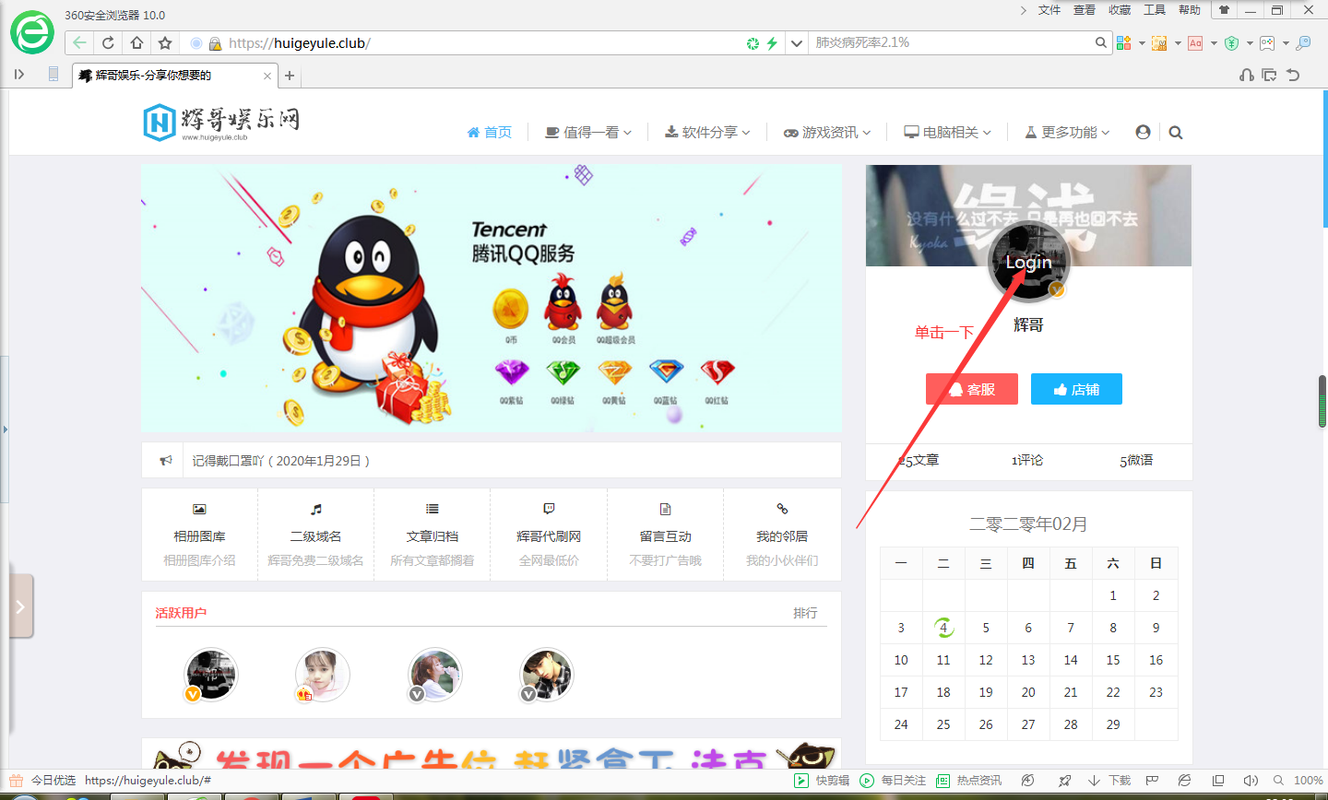Click the site search magnifier in nav
The width and height of the screenshot is (1328, 800).
point(1176,132)
